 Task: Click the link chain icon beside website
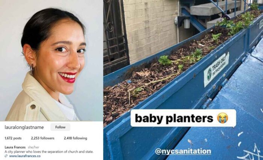6,156
